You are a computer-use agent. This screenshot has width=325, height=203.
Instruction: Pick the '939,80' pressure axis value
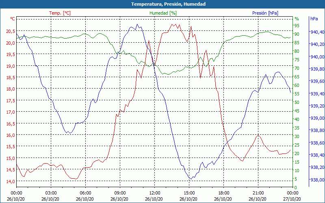pyautogui.click(x=317, y=69)
